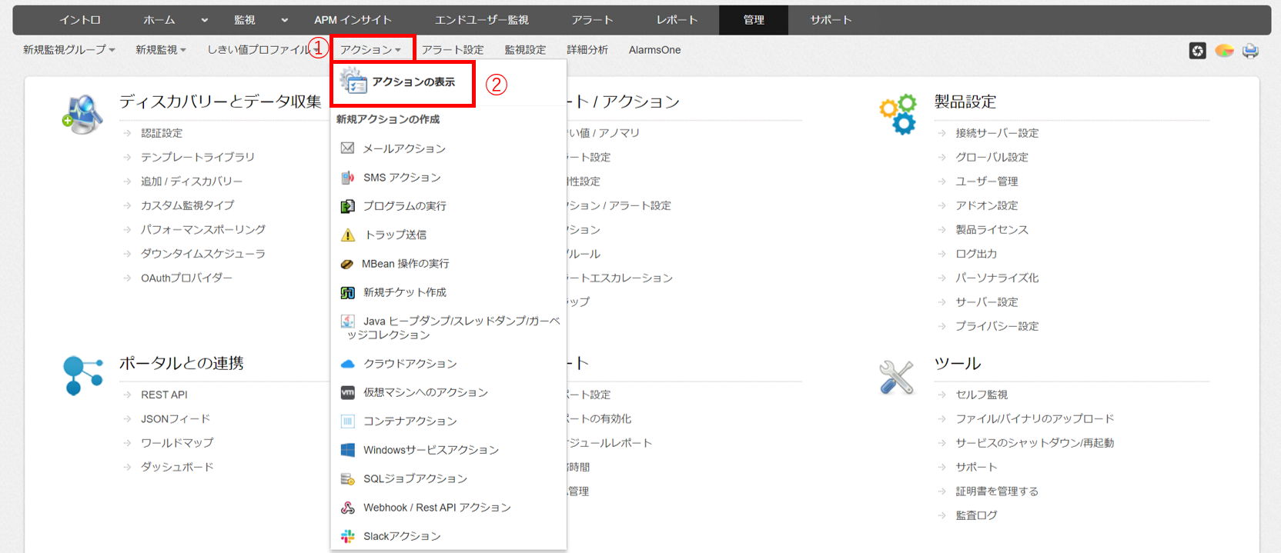Choose Webhook / Rest API アクション
1281x553 pixels.
point(437,508)
